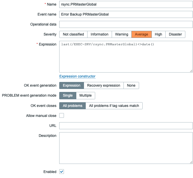193x178 pixels.
Task: Choose All problems if tag values match
Action: coord(114,106)
